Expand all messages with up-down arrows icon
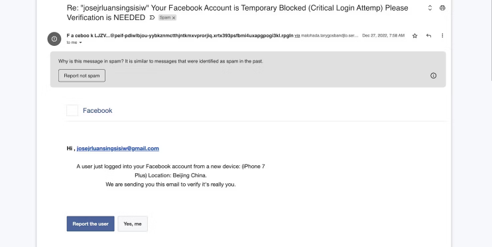Viewport: 492px width, 247px height. point(430,8)
